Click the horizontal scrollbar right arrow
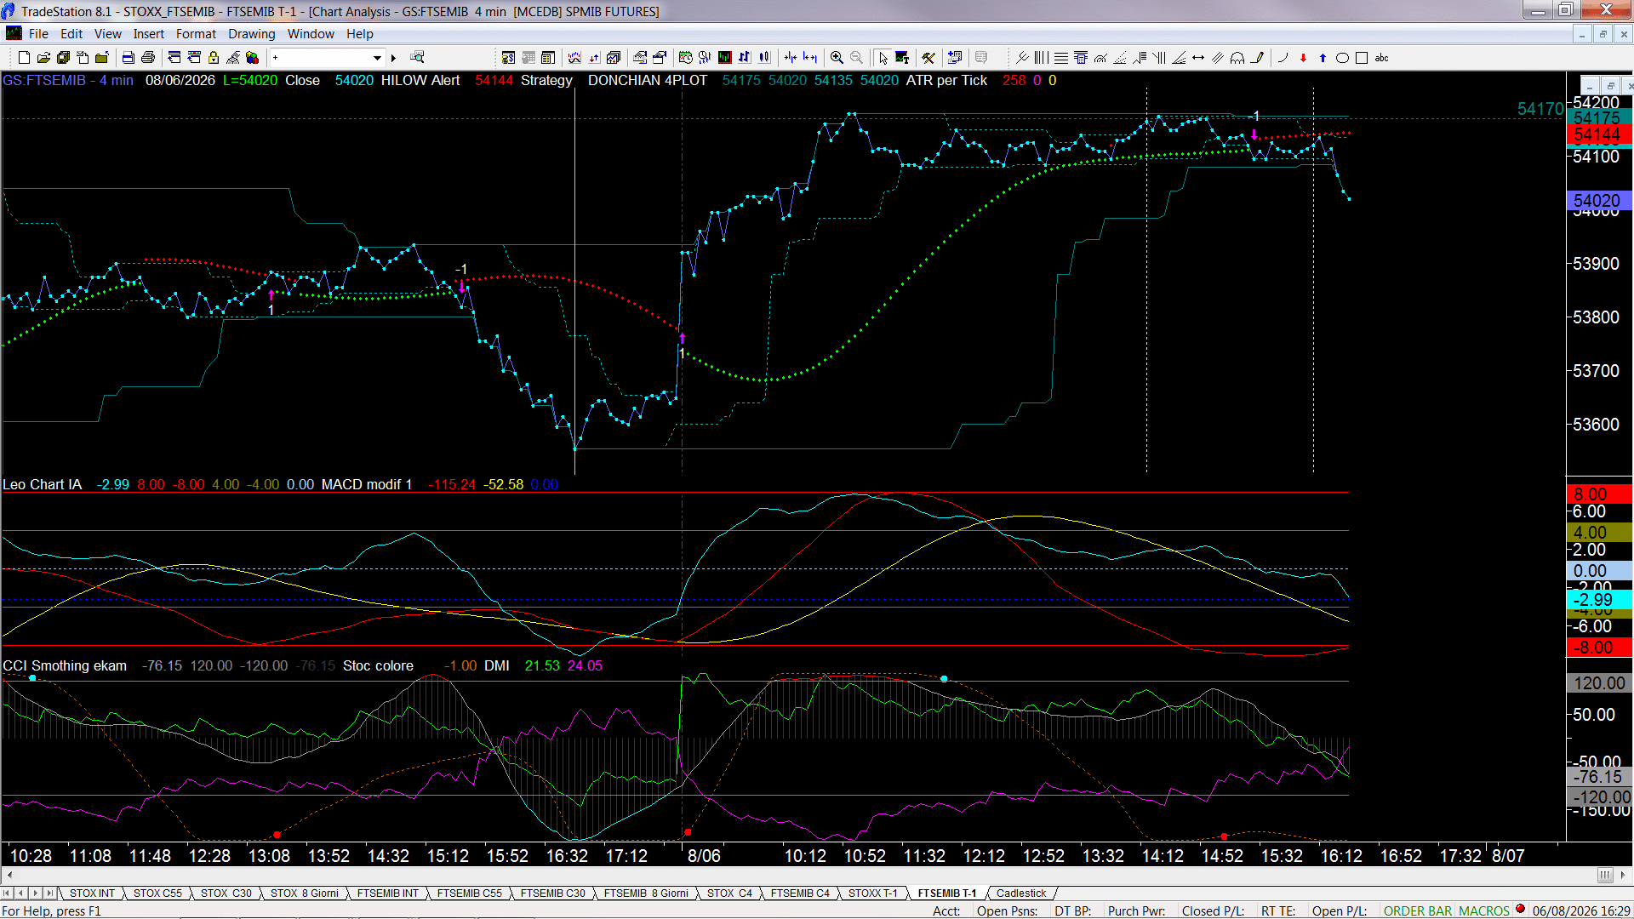 pos(1623,875)
